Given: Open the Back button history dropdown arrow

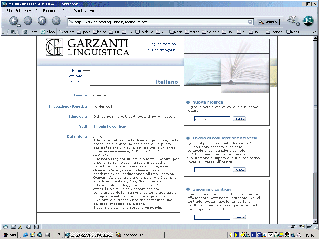Looking at the screenshot, I should [x=19, y=26].
